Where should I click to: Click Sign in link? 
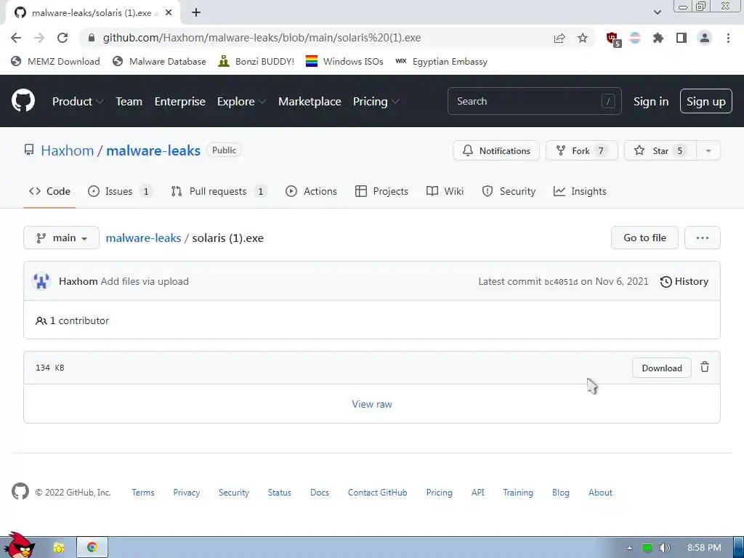point(650,102)
